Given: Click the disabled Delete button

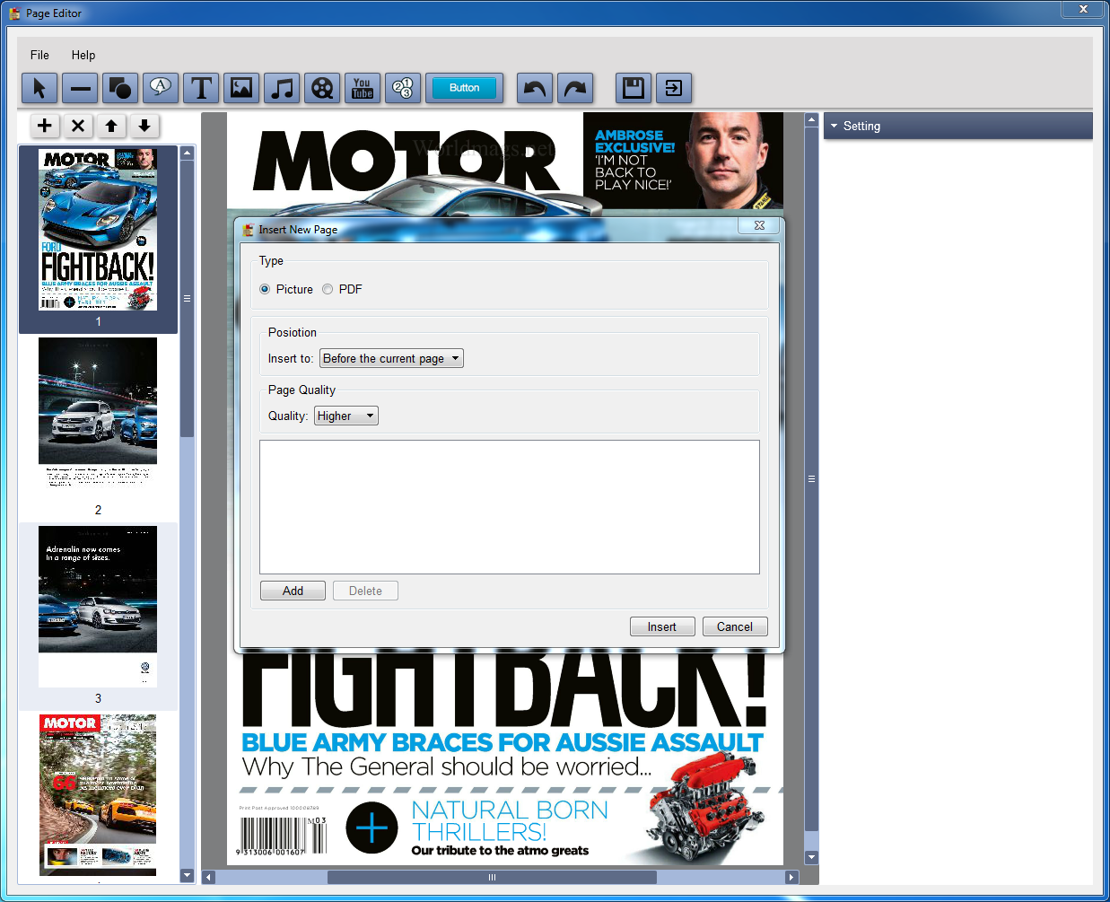Looking at the screenshot, I should coord(365,591).
